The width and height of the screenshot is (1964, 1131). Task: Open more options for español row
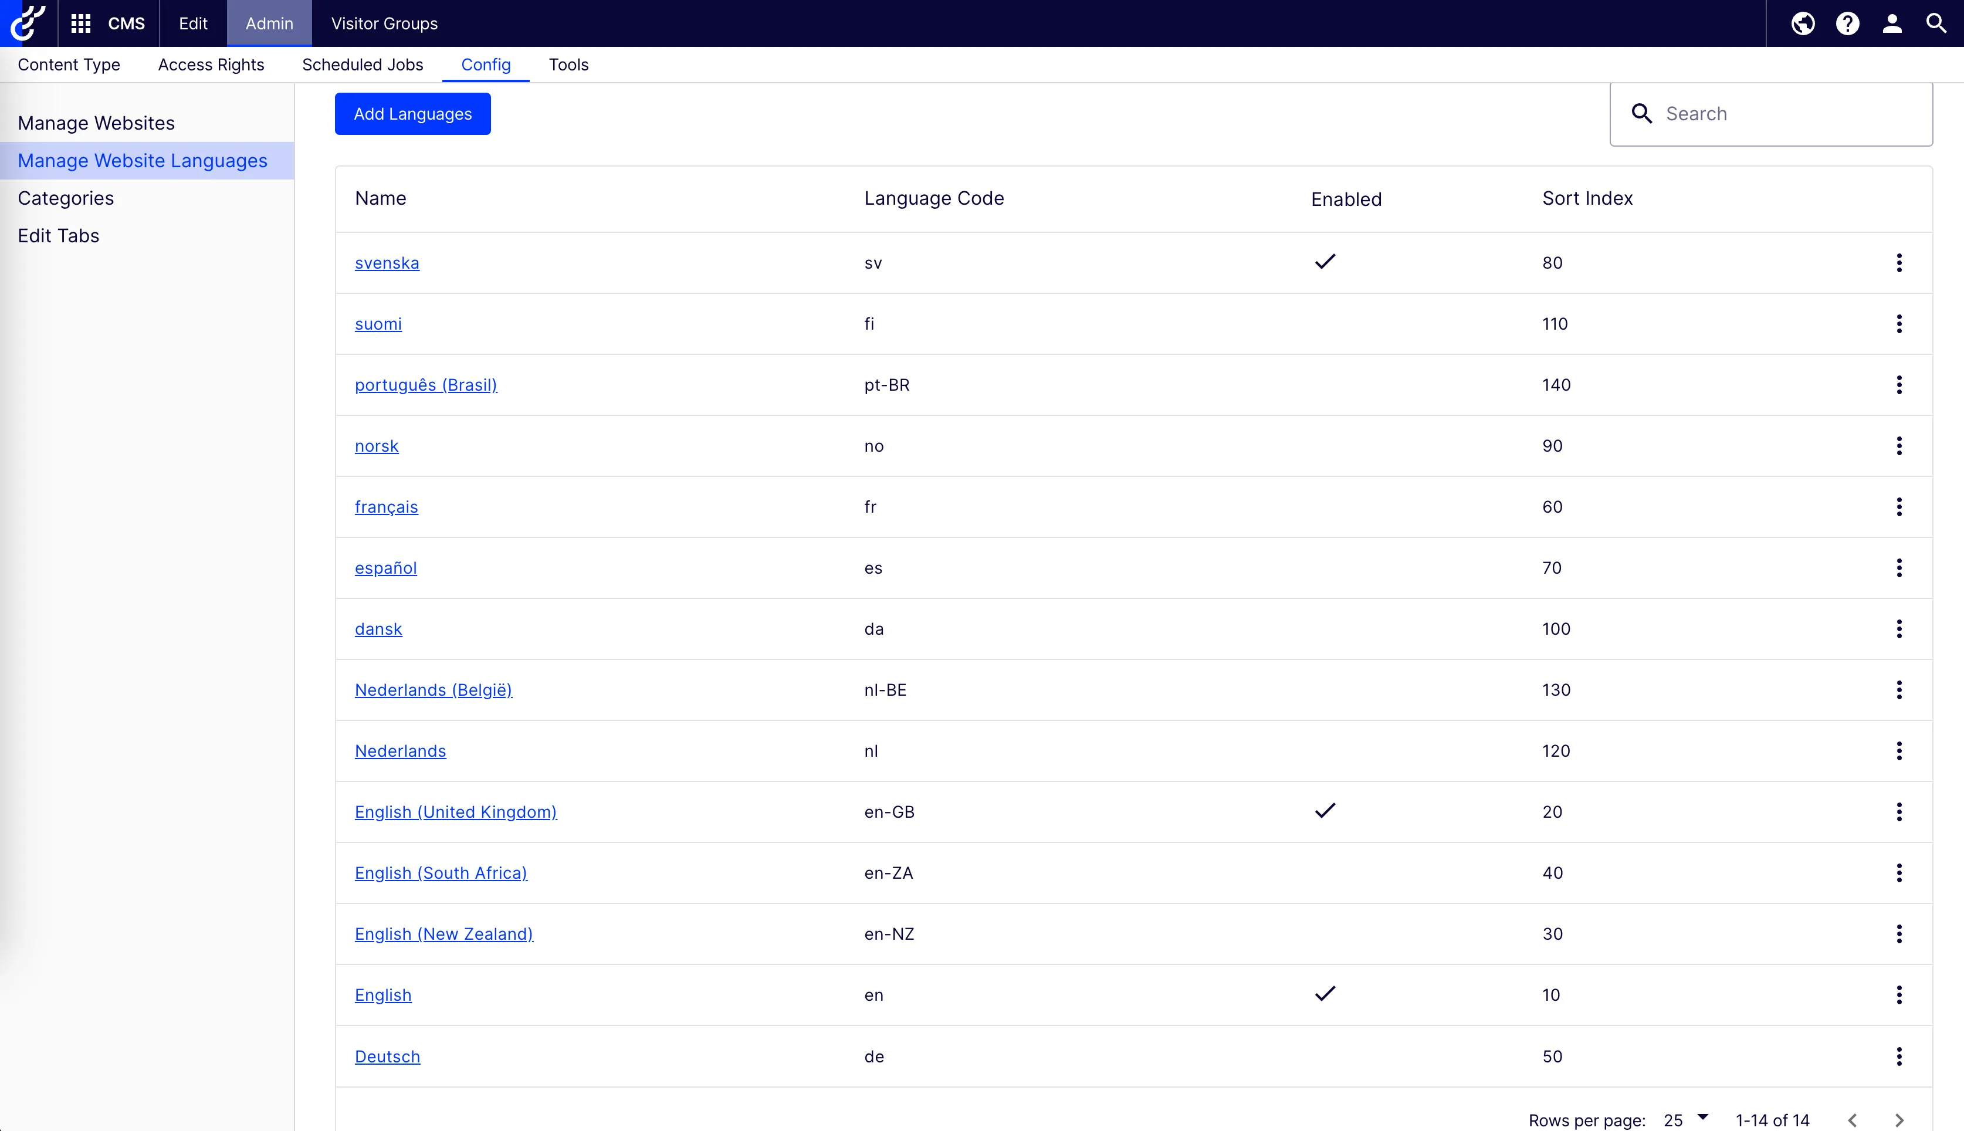tap(1899, 568)
